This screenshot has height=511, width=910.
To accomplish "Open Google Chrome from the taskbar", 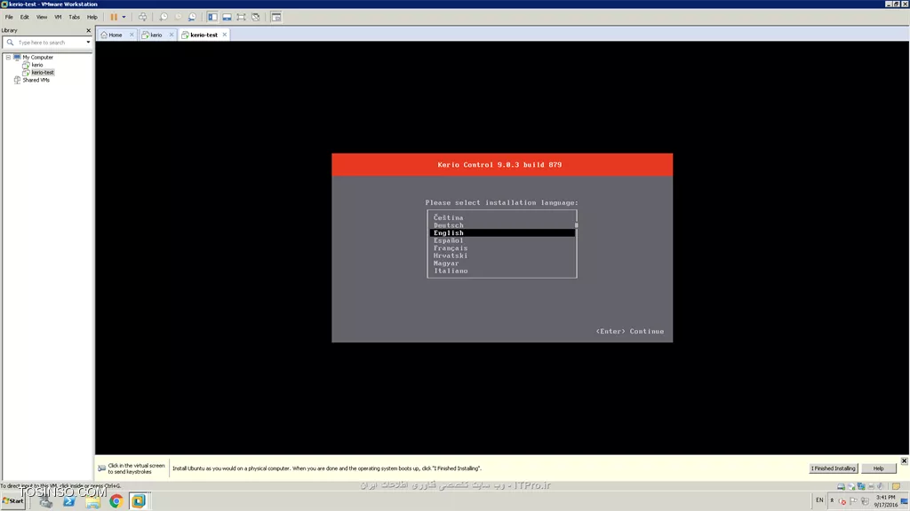I will (x=116, y=501).
